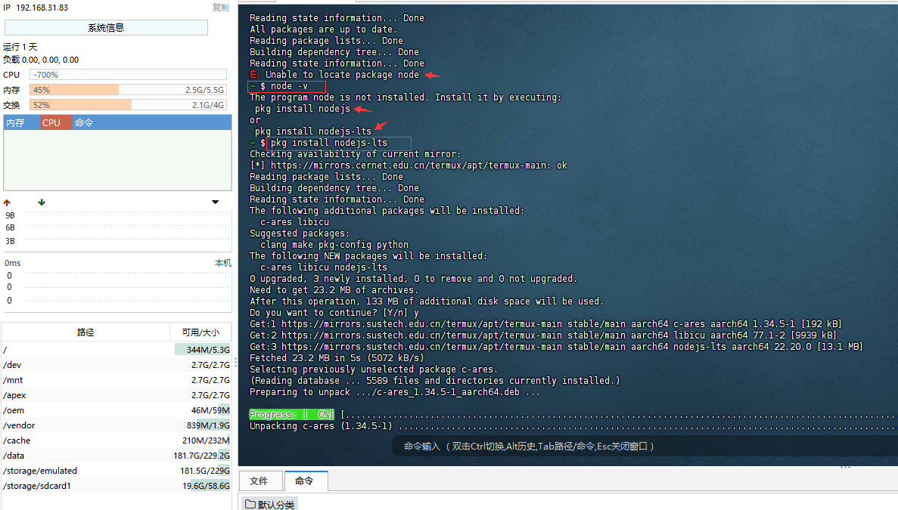Open the network interface dropdown triangle
This screenshot has height=510, width=898.
(x=216, y=202)
